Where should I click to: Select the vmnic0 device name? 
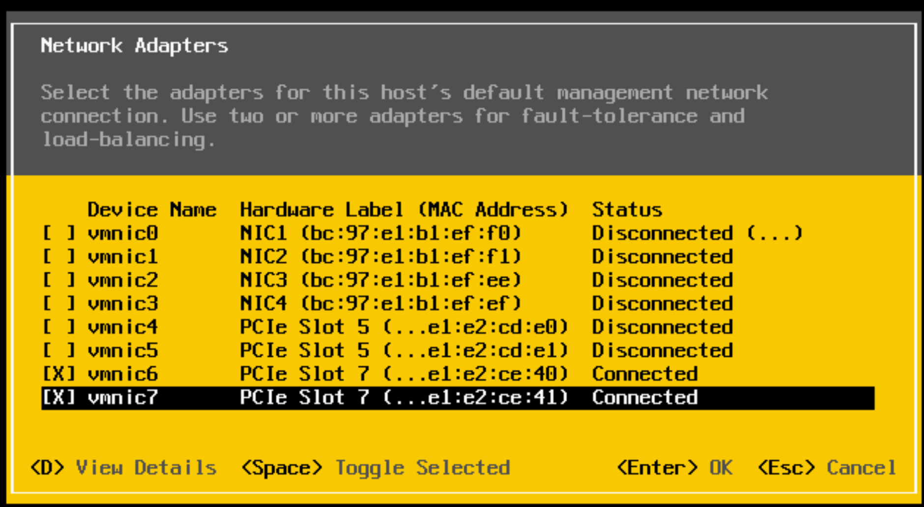[x=123, y=233]
